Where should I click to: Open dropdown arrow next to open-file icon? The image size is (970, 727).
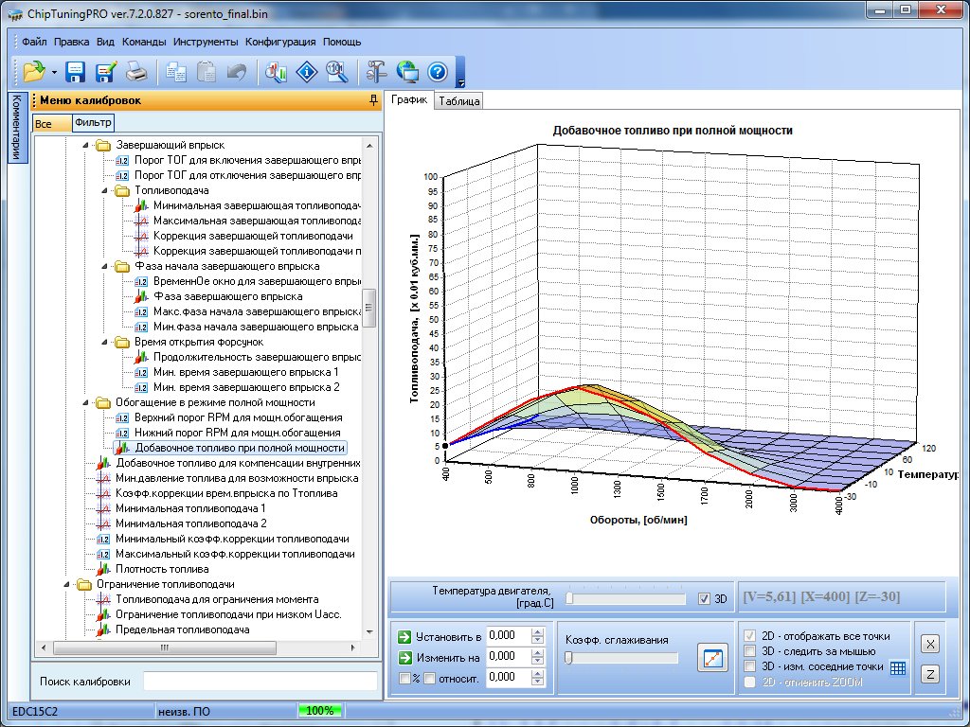click(54, 72)
